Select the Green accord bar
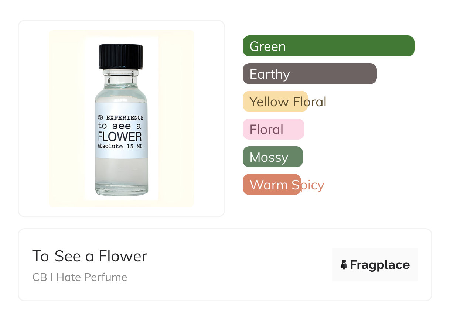 (x=328, y=46)
